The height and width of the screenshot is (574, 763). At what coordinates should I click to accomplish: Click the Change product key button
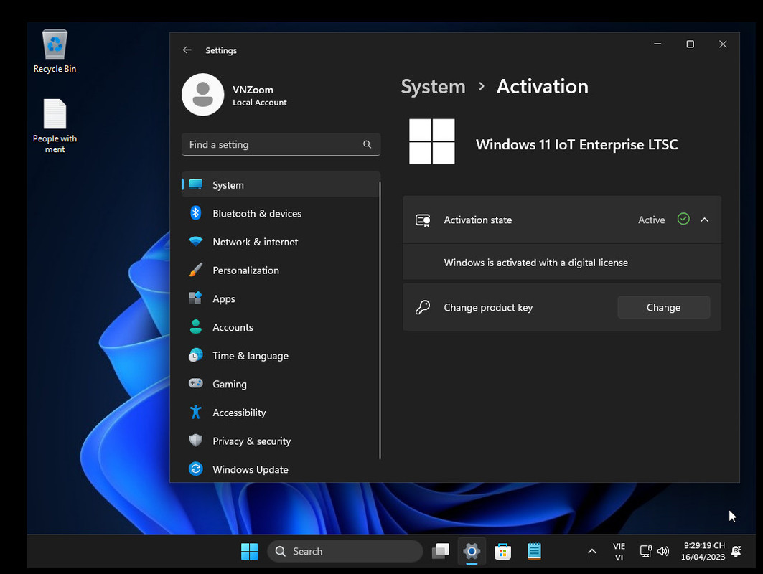coord(663,307)
